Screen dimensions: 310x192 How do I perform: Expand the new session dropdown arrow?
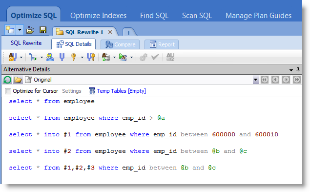(20, 30)
